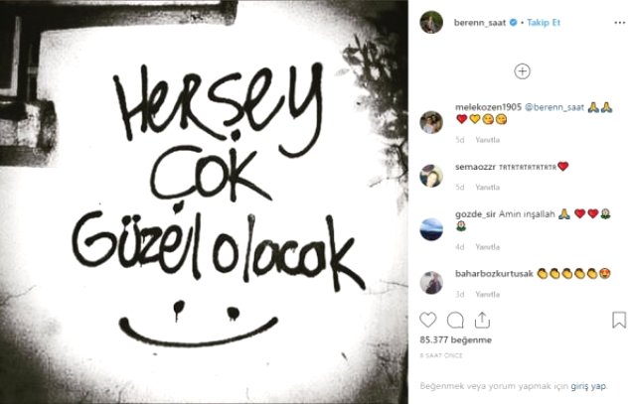Reply to the melekozen1905 comment with Yanıtla
636x404 pixels.
pyautogui.click(x=488, y=140)
